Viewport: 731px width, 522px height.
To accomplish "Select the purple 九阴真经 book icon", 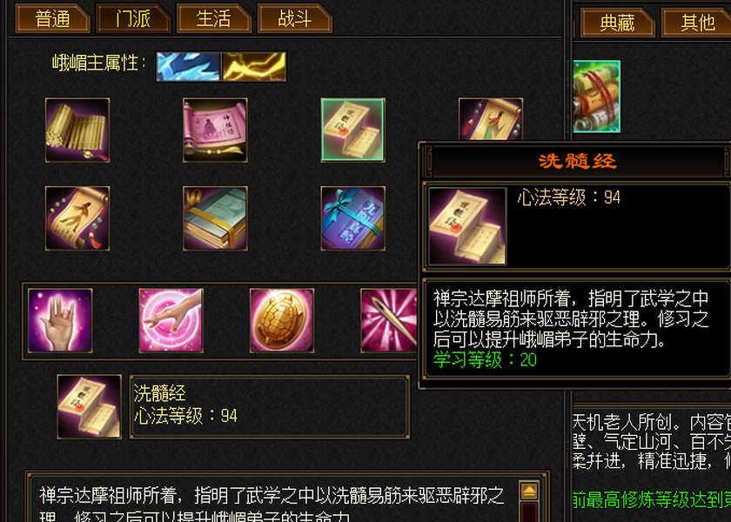I will 353,218.
